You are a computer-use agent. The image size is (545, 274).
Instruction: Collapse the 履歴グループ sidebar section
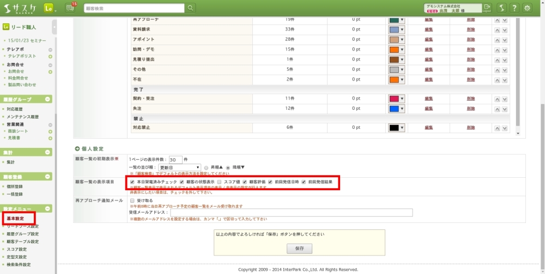click(48, 99)
